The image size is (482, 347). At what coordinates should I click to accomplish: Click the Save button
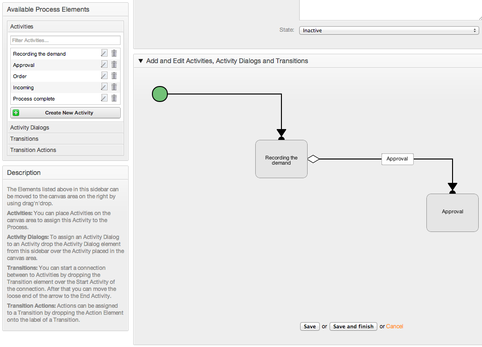pyautogui.click(x=309, y=326)
